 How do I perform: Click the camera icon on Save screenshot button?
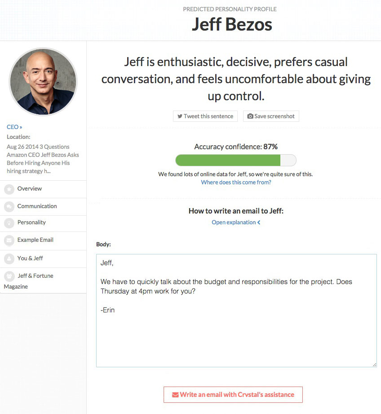tap(250, 116)
